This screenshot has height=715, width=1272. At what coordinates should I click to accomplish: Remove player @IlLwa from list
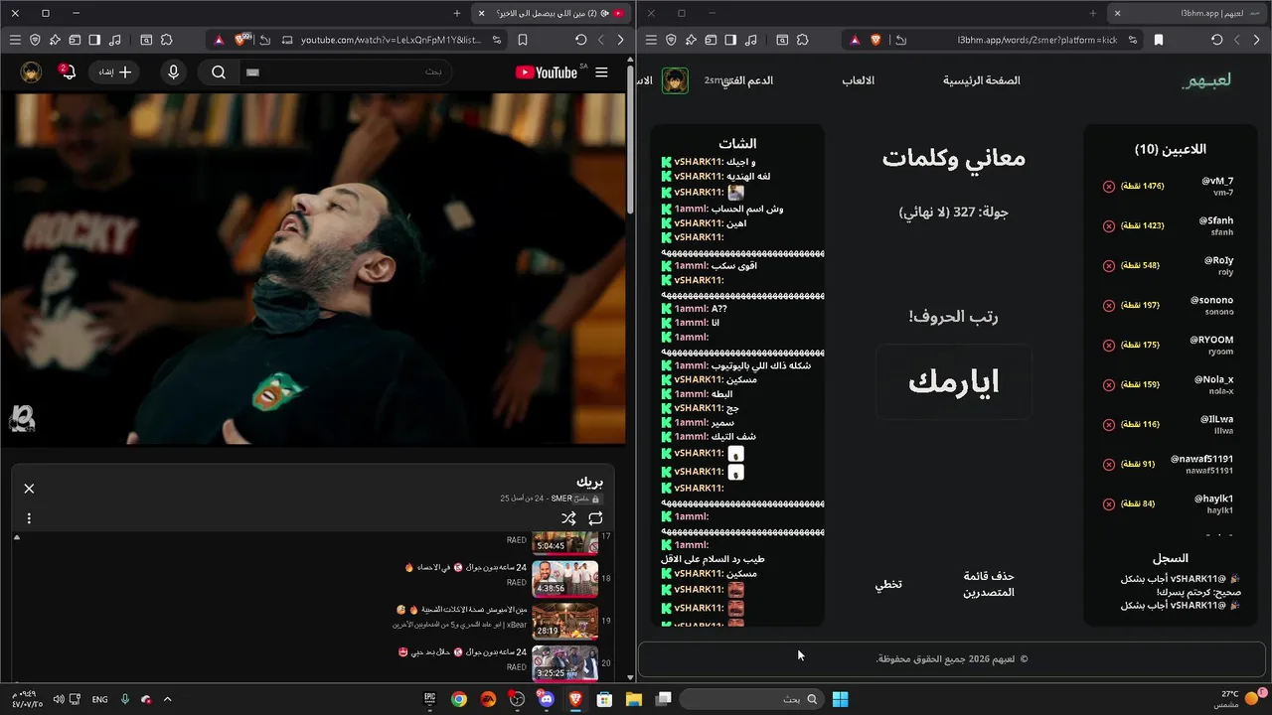coord(1109,425)
